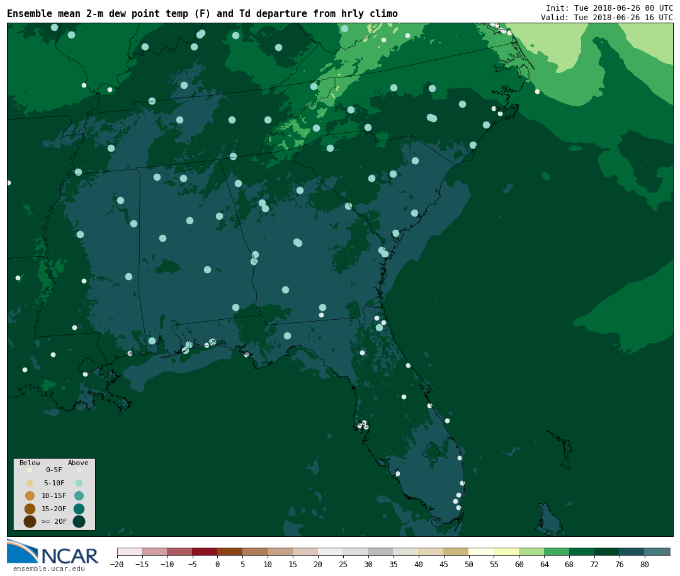This screenshot has width=680, height=576.
Task: Select the '>= 20F' legend label
Action: pyautogui.click(x=54, y=521)
